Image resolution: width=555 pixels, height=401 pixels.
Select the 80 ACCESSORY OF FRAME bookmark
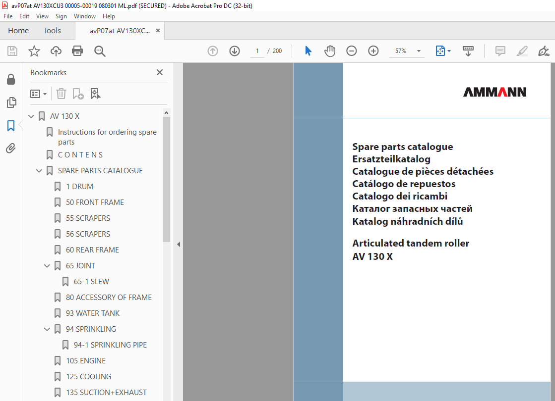pyautogui.click(x=109, y=298)
